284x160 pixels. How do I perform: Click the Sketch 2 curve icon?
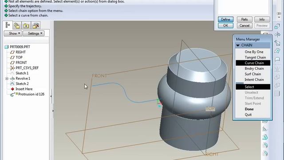(12, 84)
